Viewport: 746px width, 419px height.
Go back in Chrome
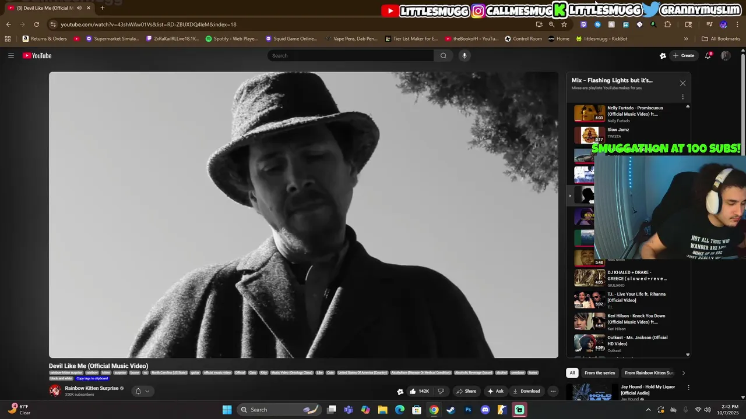tap(8, 24)
